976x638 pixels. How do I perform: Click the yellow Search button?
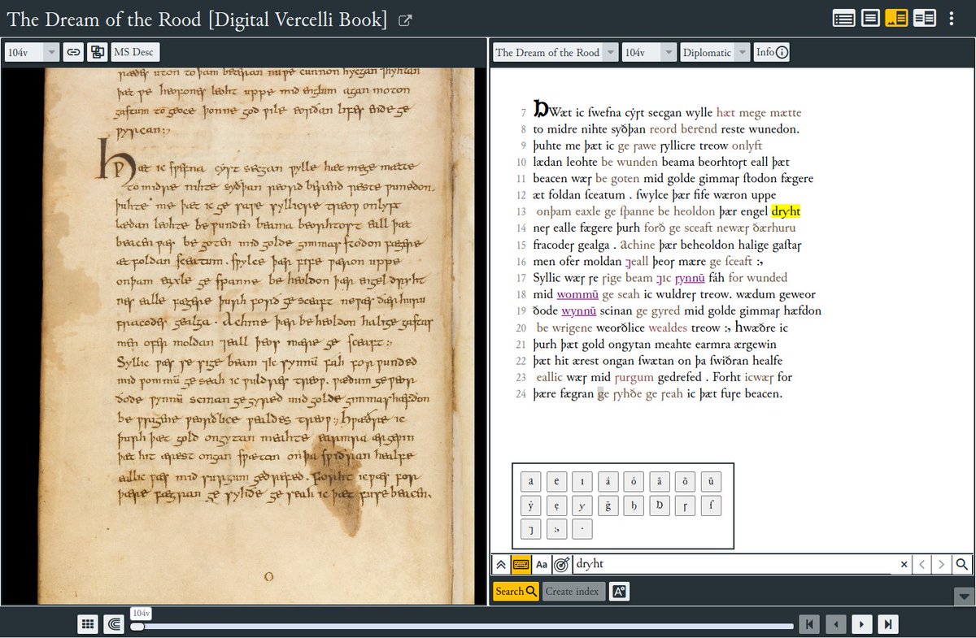coord(516,592)
